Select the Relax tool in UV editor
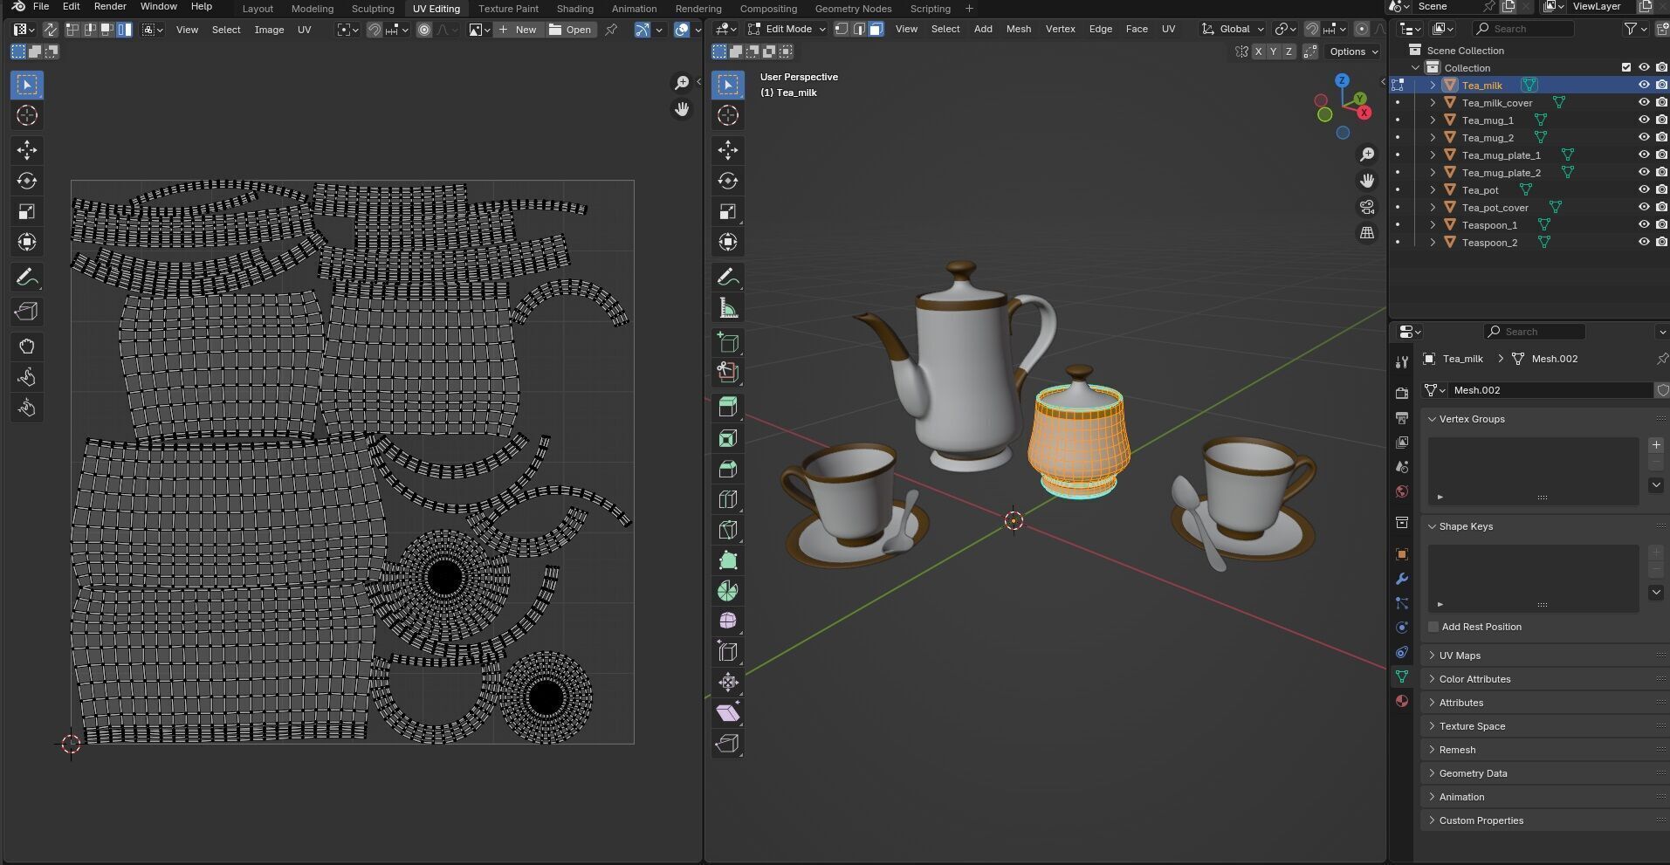Viewport: 1670px width, 865px height. [27, 377]
